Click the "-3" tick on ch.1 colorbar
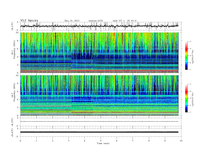 190,42
